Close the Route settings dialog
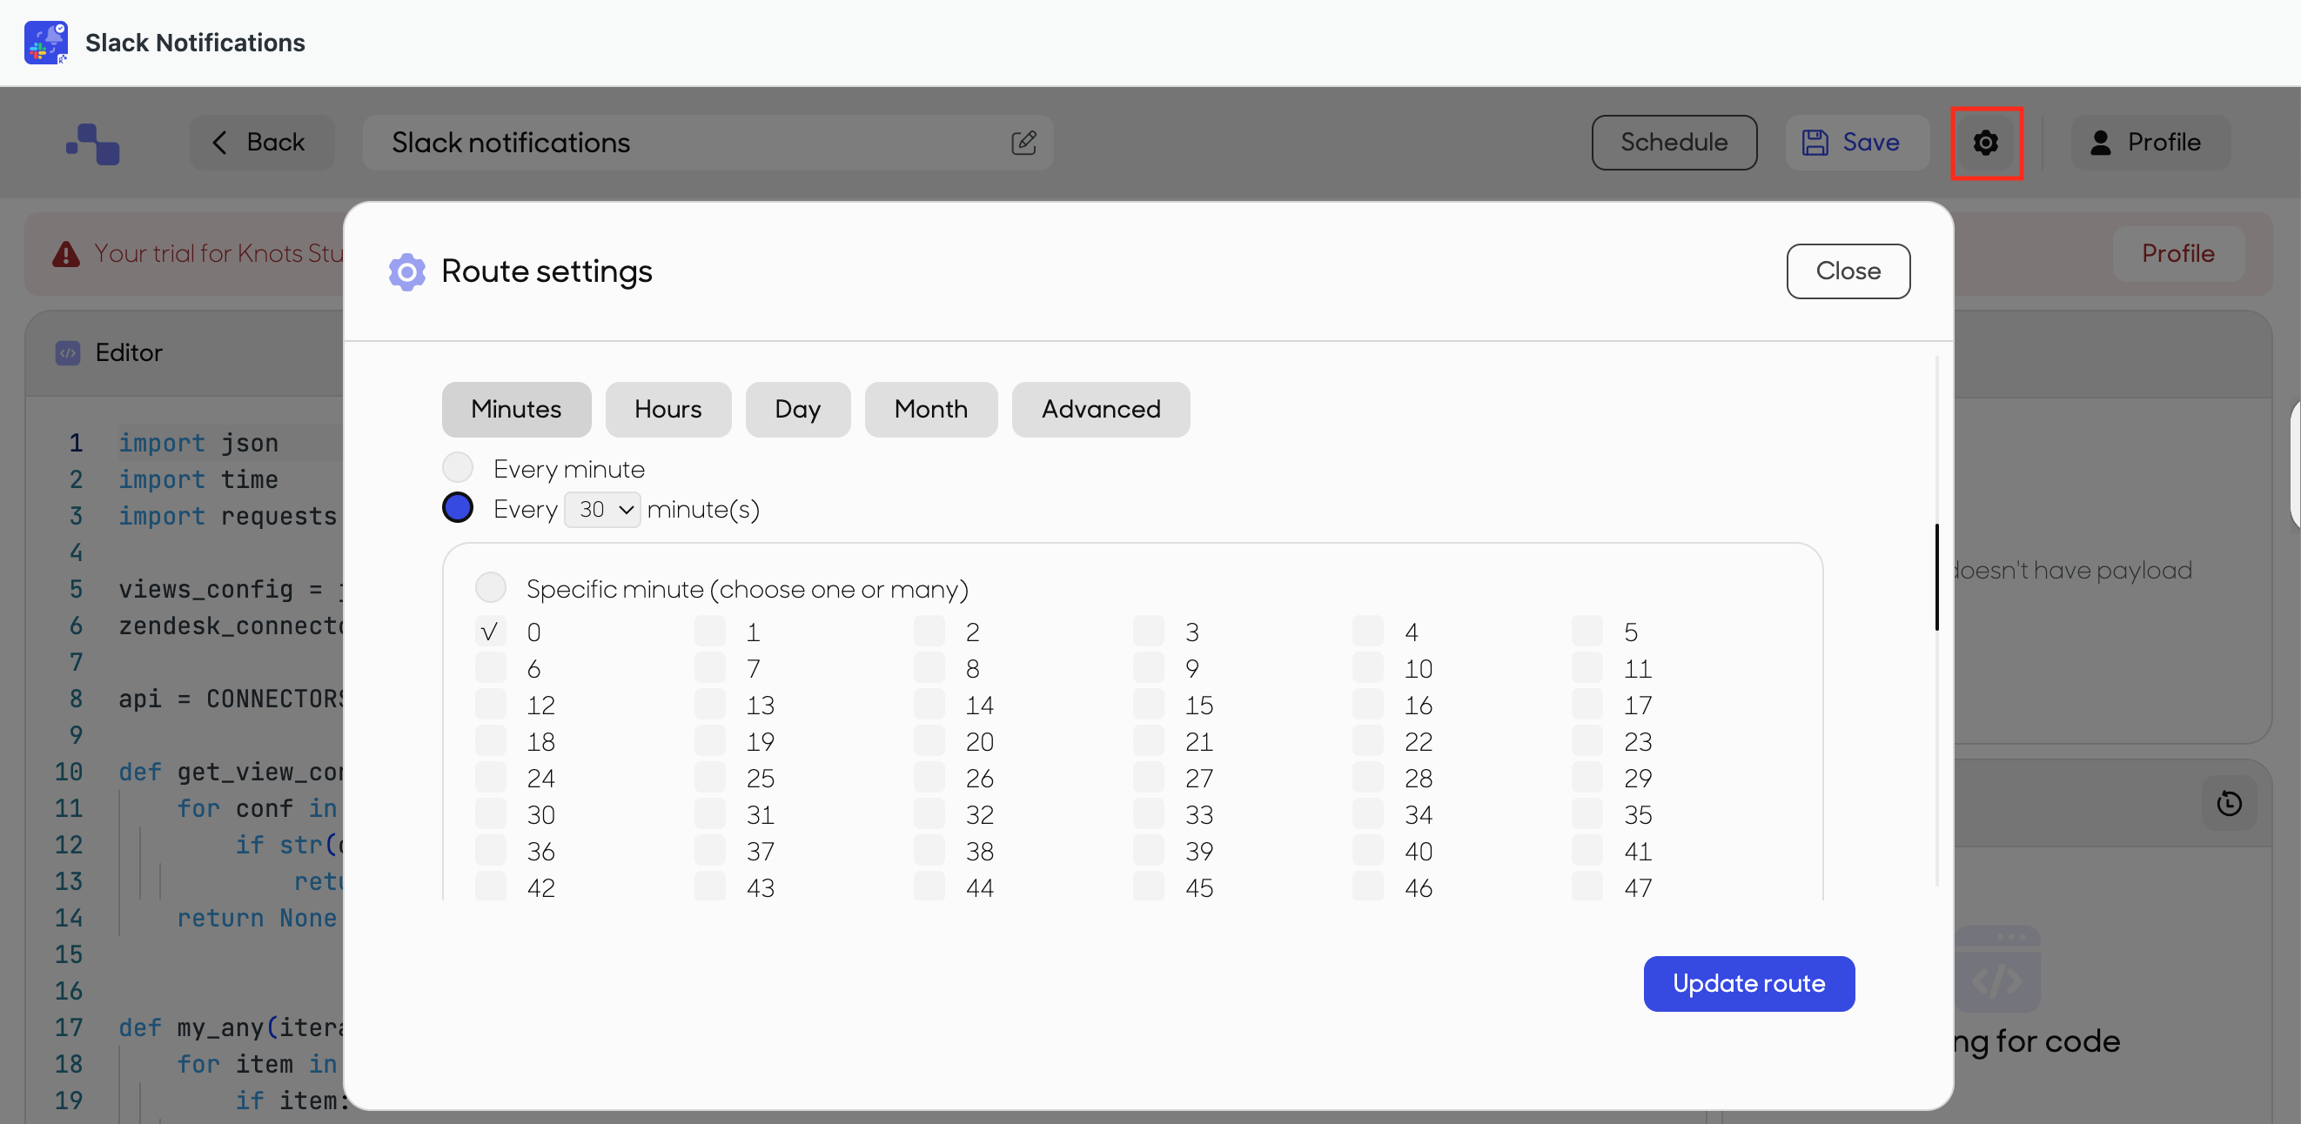The height and width of the screenshot is (1124, 2301). tap(1848, 271)
